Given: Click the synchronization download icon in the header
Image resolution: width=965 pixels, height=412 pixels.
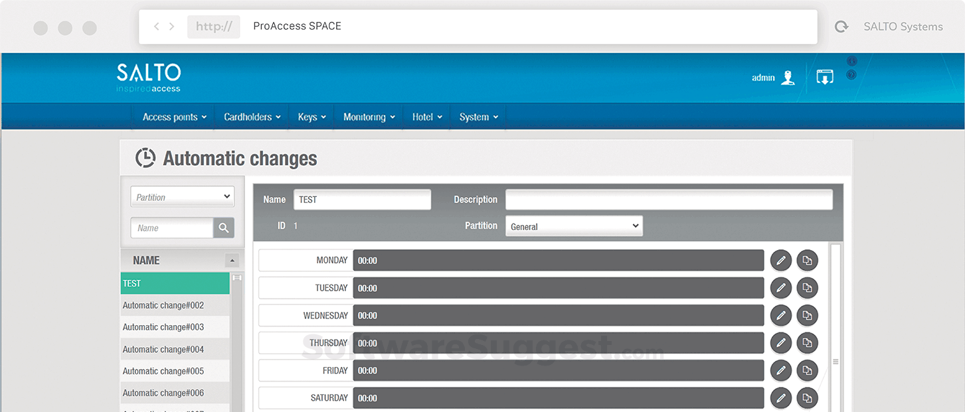Looking at the screenshot, I should (824, 77).
